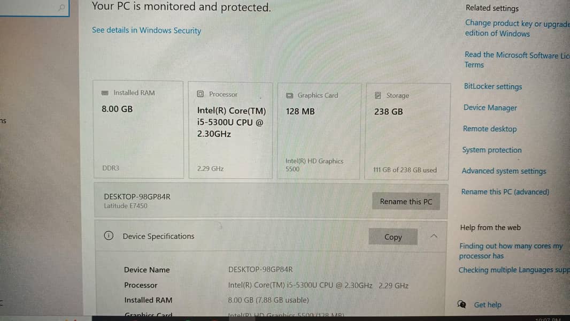The image size is (570, 321).
Task: Open See details in Windows Security
Action: [x=147, y=30]
